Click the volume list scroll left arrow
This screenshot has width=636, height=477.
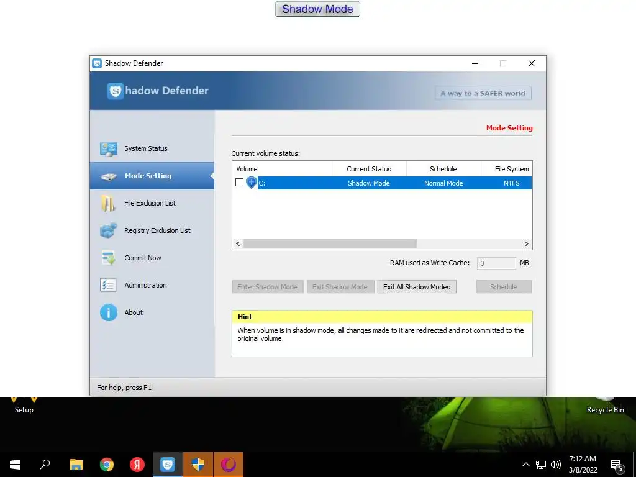coord(238,243)
